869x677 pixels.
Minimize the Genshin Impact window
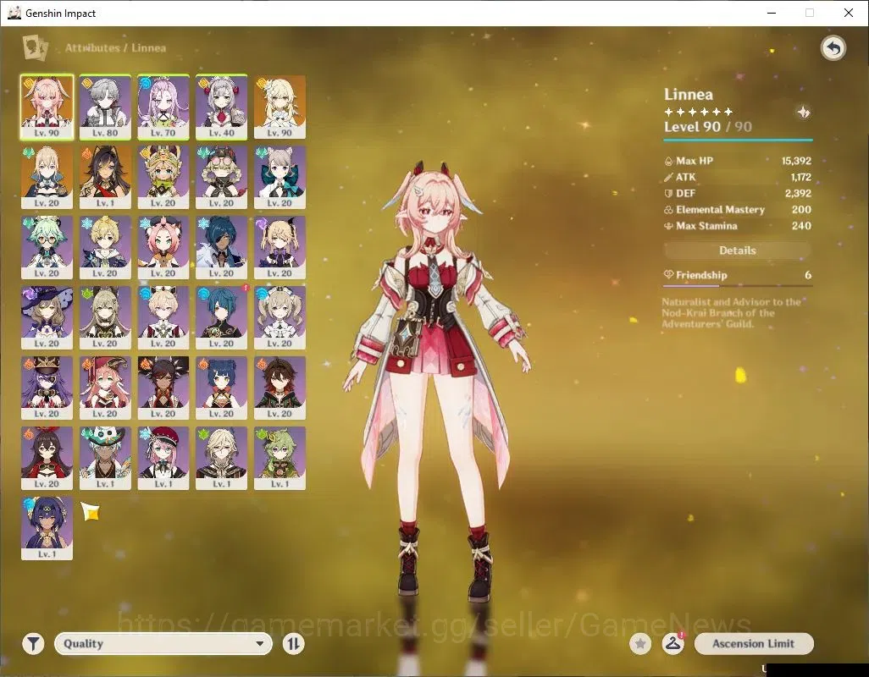tap(772, 13)
